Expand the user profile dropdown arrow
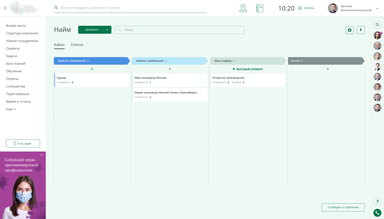 coord(377,8)
